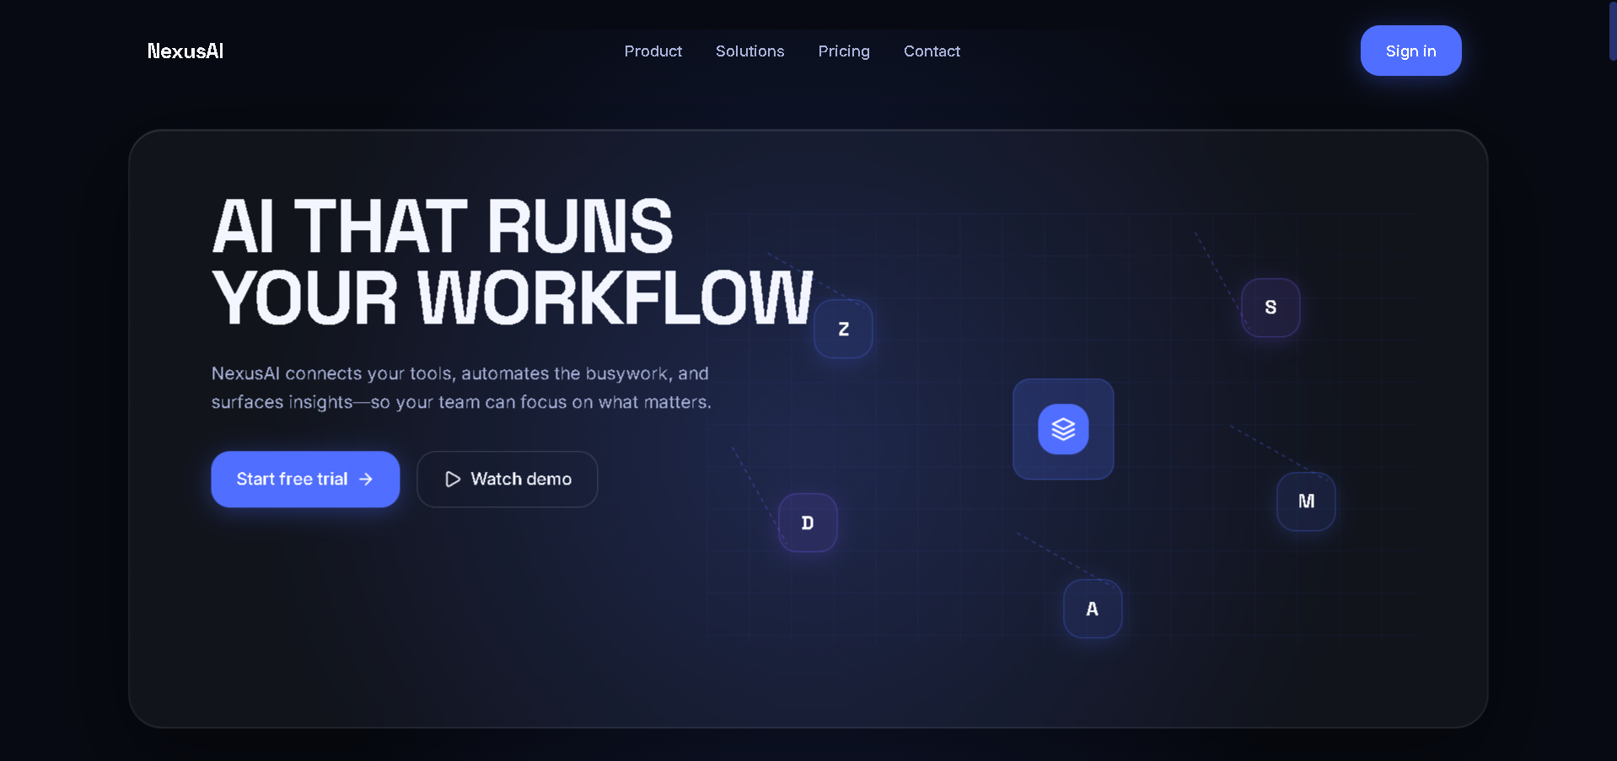1617x761 pixels.
Task: Click the play triangle icon beside Watch demo
Action: (453, 479)
